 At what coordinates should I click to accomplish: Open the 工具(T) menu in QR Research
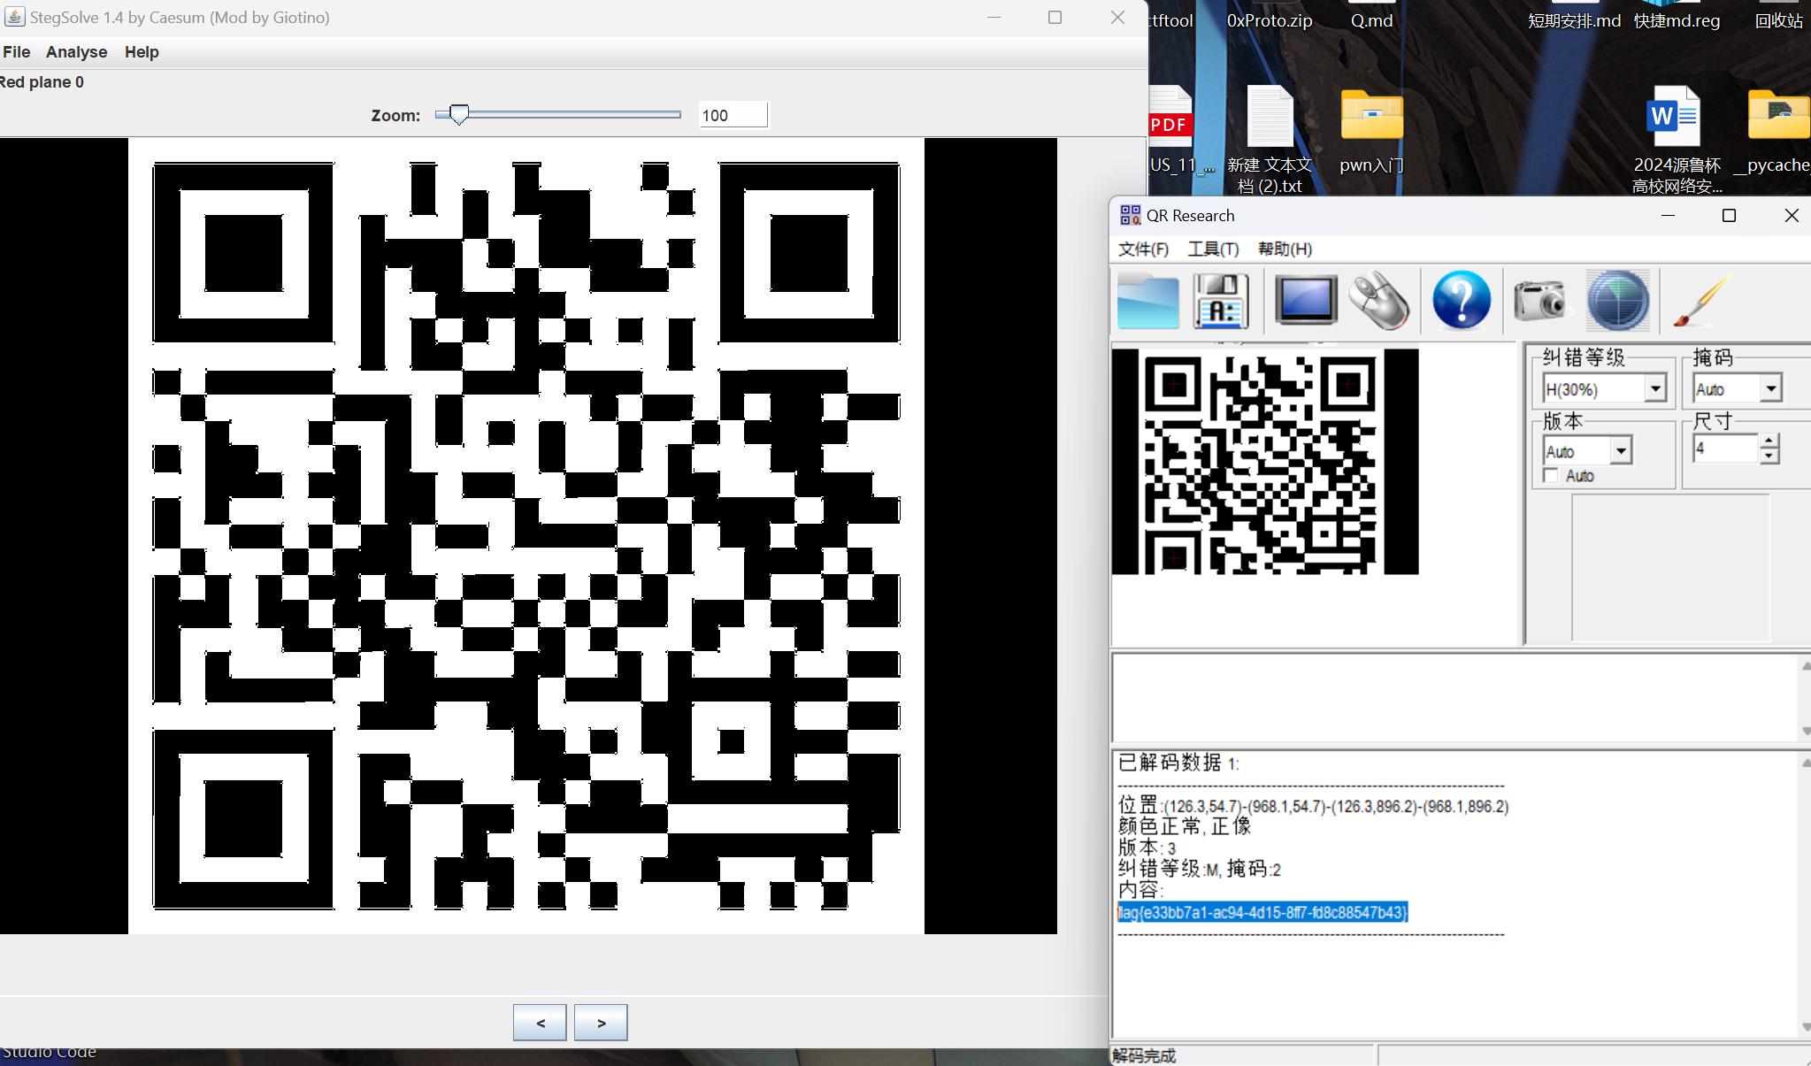(1213, 249)
